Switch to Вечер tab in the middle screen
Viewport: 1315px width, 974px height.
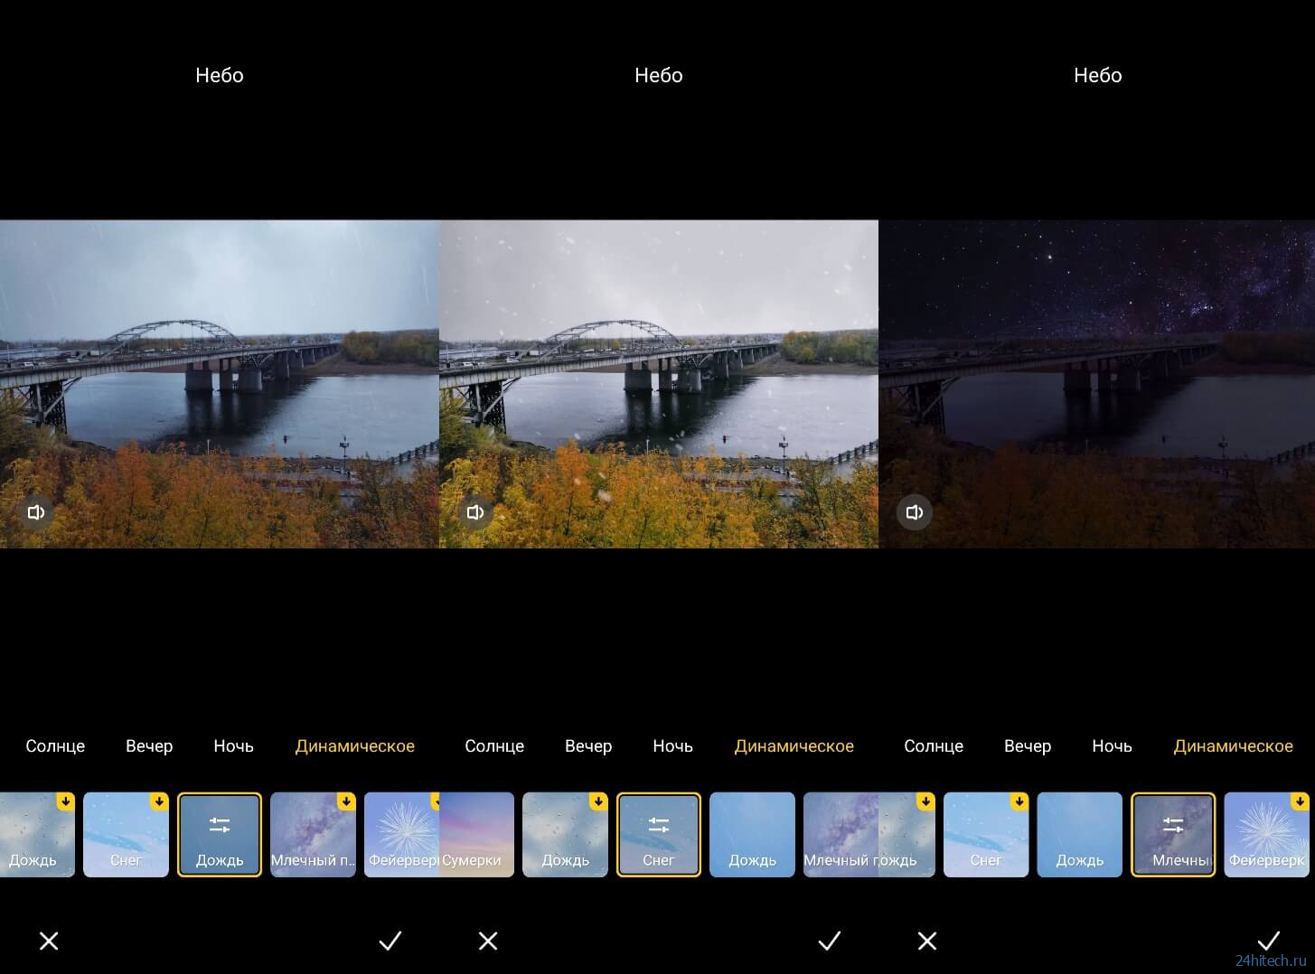(588, 746)
